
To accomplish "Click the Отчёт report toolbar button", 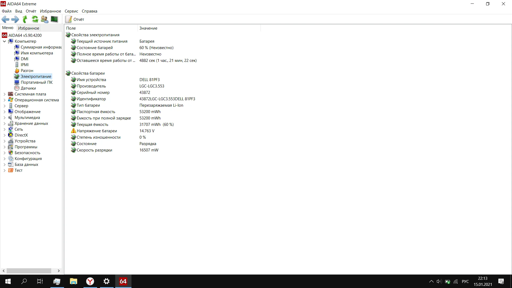I will 75,19.
